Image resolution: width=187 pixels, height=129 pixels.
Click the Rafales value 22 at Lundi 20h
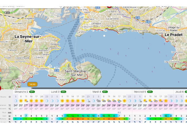[83, 119]
